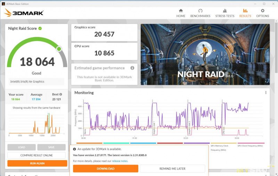Click the overall score 18 064

point(37,62)
